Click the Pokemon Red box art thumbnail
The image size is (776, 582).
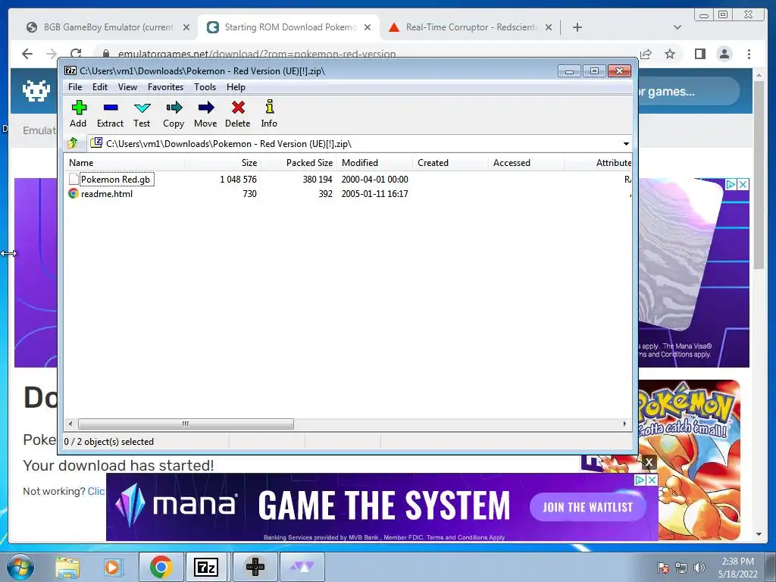tap(690, 460)
